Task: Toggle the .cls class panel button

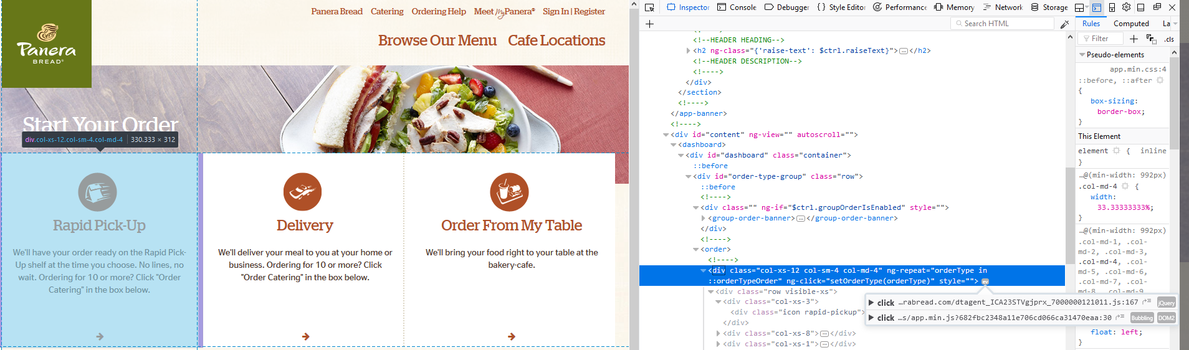Action: click(x=1169, y=39)
